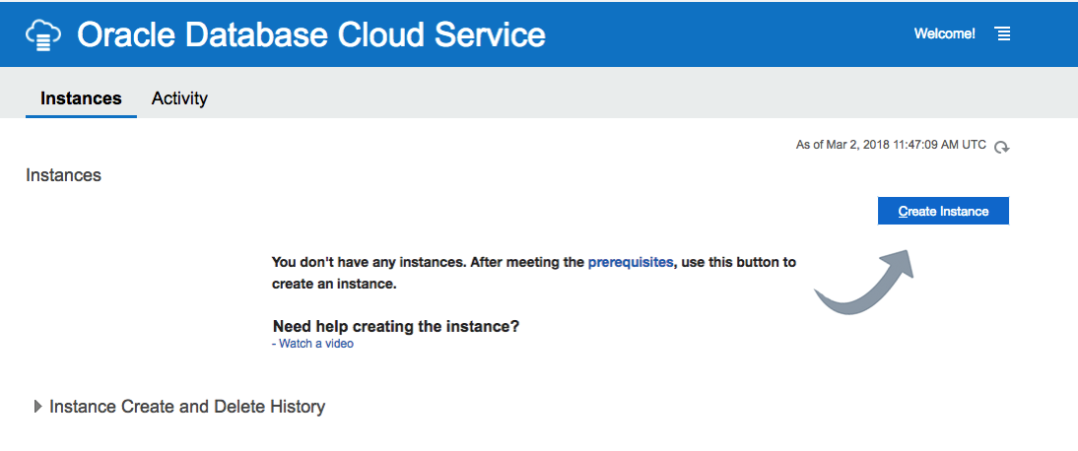Open the hamburger menu next to Welcome!

[1003, 33]
